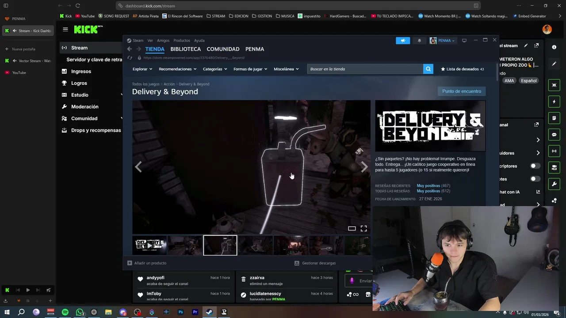Open the Productos menu in Steam
The height and width of the screenshot is (318, 566).
point(182,41)
